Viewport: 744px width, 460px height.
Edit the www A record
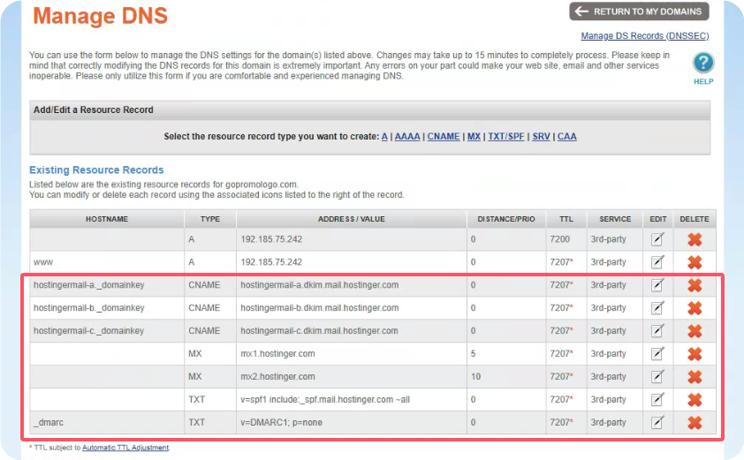tap(657, 262)
